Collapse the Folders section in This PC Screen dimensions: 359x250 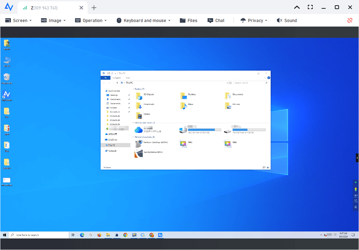133,89
